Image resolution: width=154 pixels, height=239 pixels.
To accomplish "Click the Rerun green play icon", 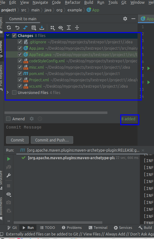I will (x=9, y=159).
